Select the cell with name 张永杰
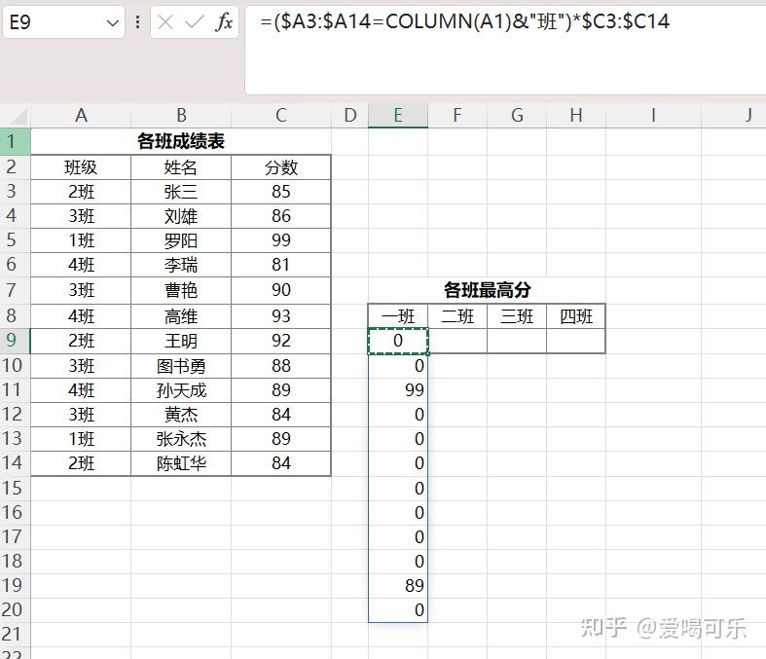766x659 pixels. pyautogui.click(x=181, y=439)
